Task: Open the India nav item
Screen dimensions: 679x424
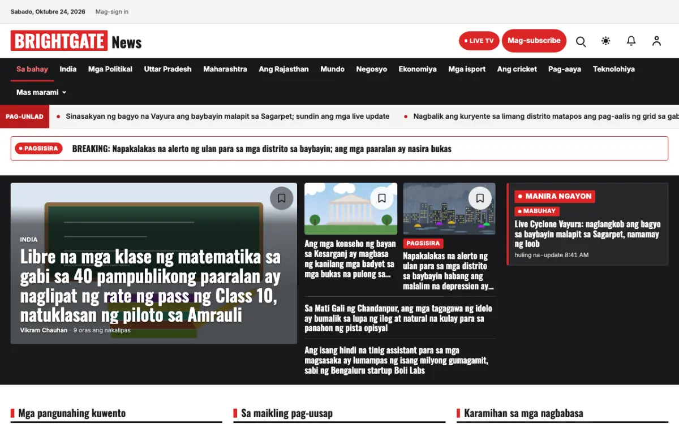Action: pos(68,69)
